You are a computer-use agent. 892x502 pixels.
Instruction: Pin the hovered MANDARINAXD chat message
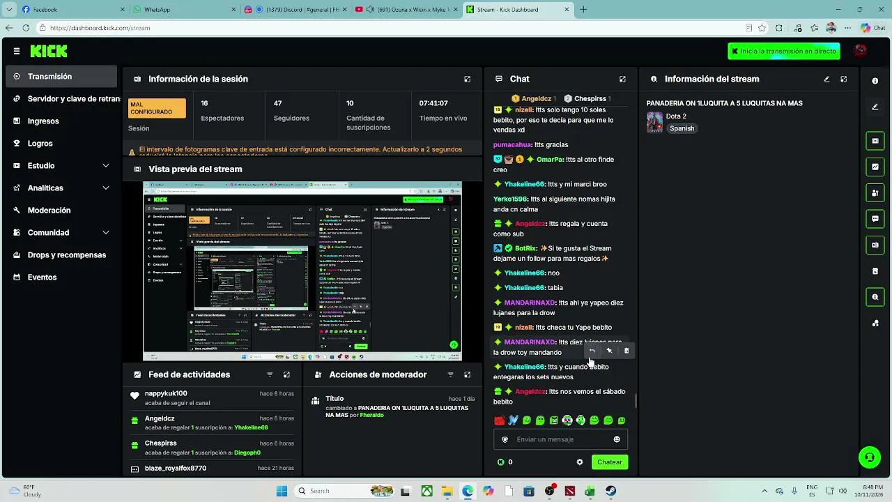pos(609,351)
